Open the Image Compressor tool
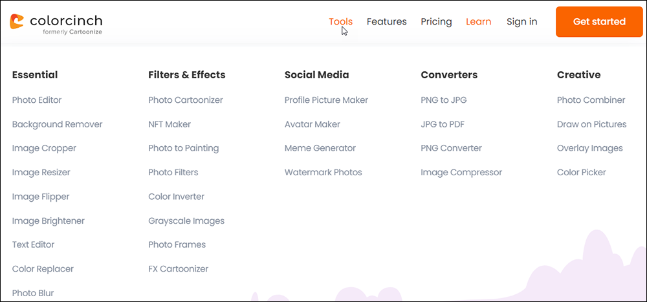Image resolution: width=647 pixels, height=302 pixels. pos(461,173)
